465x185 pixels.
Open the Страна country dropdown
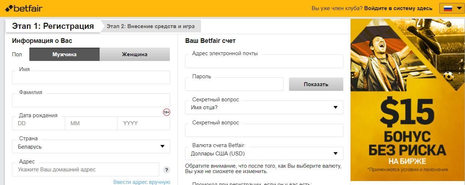coord(91,146)
